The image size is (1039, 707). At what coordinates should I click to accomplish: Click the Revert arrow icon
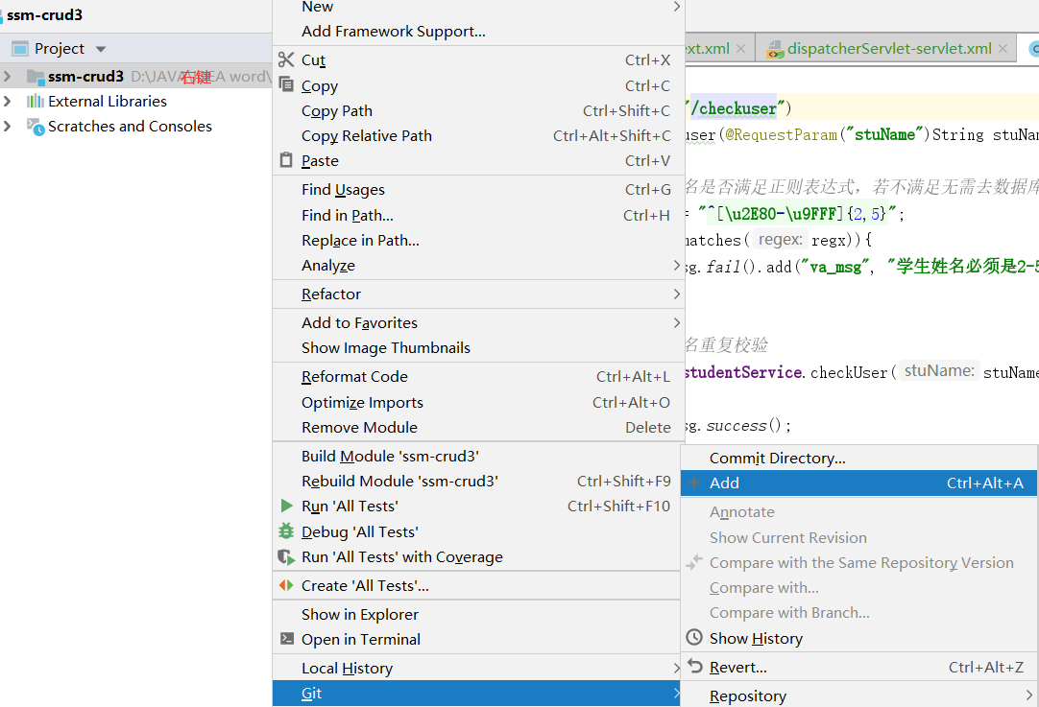pos(694,666)
